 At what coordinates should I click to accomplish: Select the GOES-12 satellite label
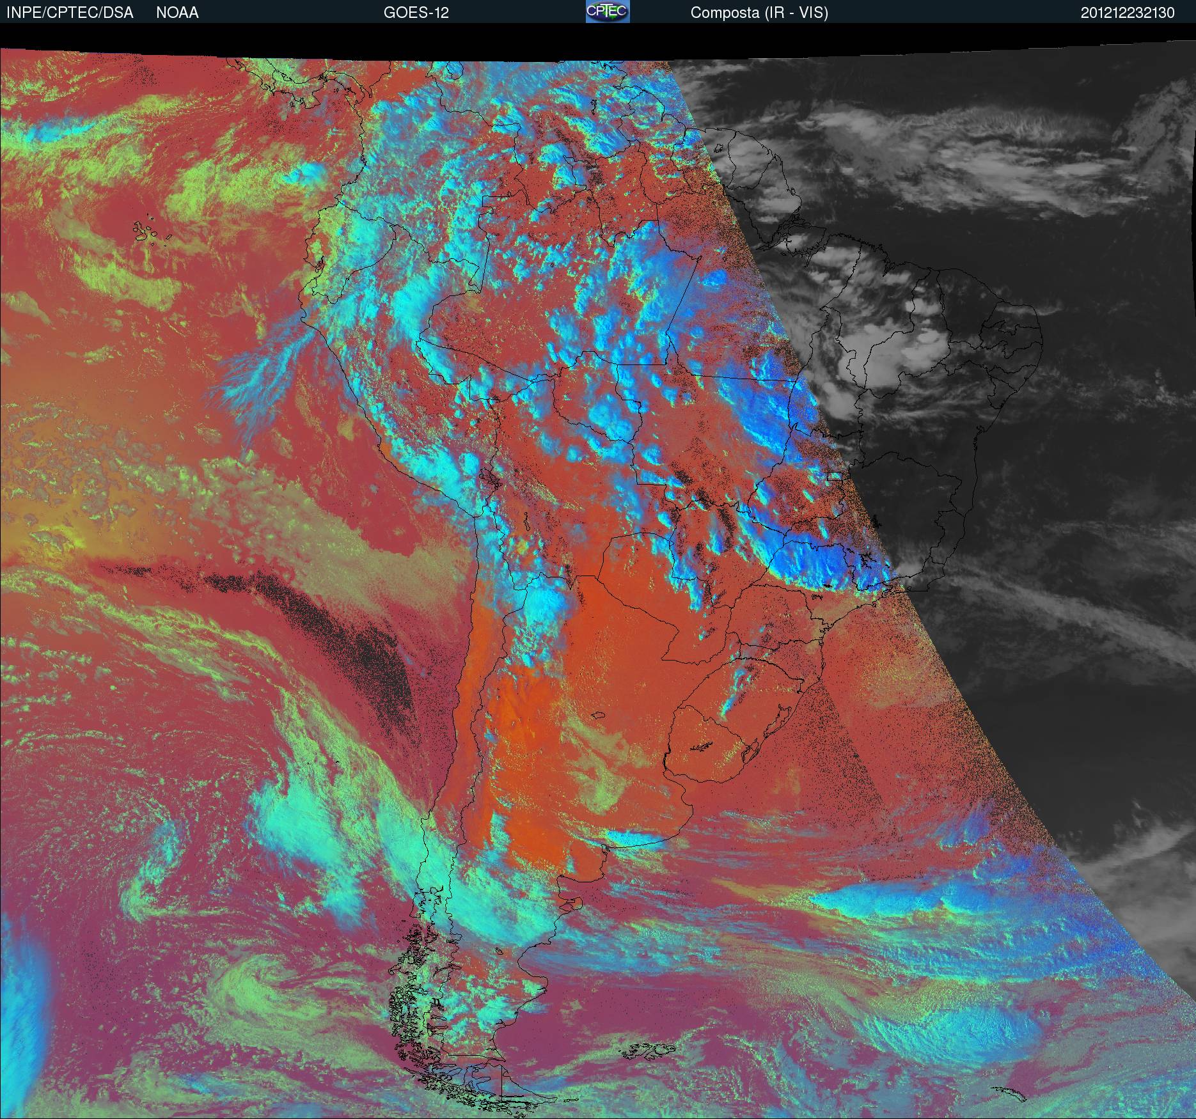point(416,13)
